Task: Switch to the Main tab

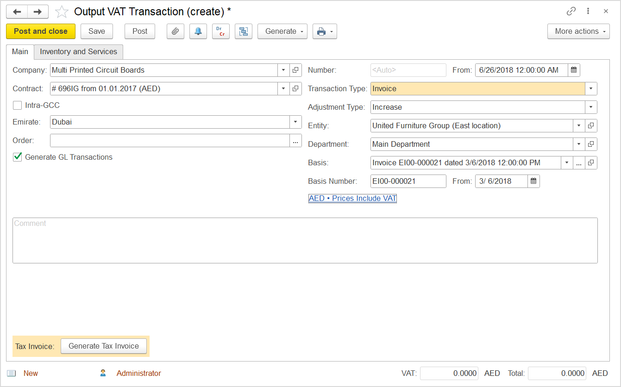Action: click(x=20, y=52)
